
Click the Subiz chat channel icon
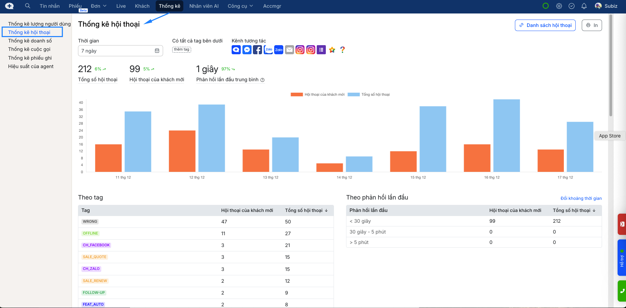[x=236, y=50]
